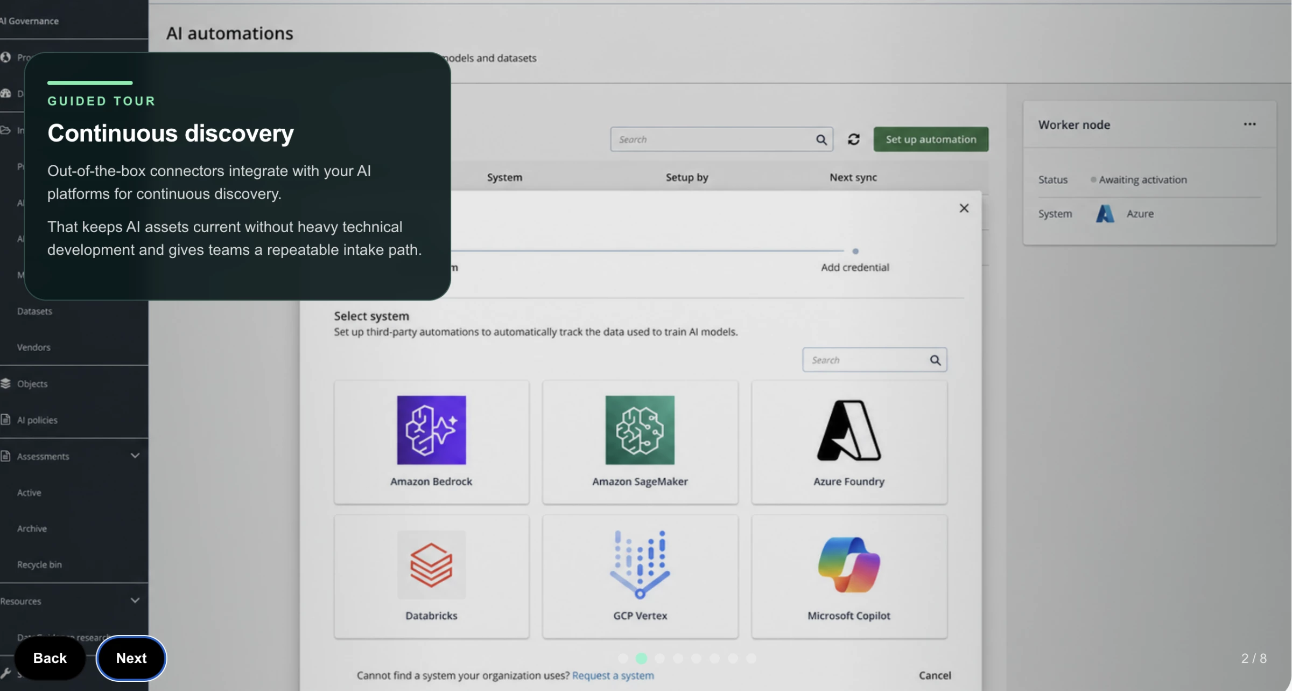Screen dimensions: 1292x691
Task: Refresh the automations list
Action: coord(853,139)
